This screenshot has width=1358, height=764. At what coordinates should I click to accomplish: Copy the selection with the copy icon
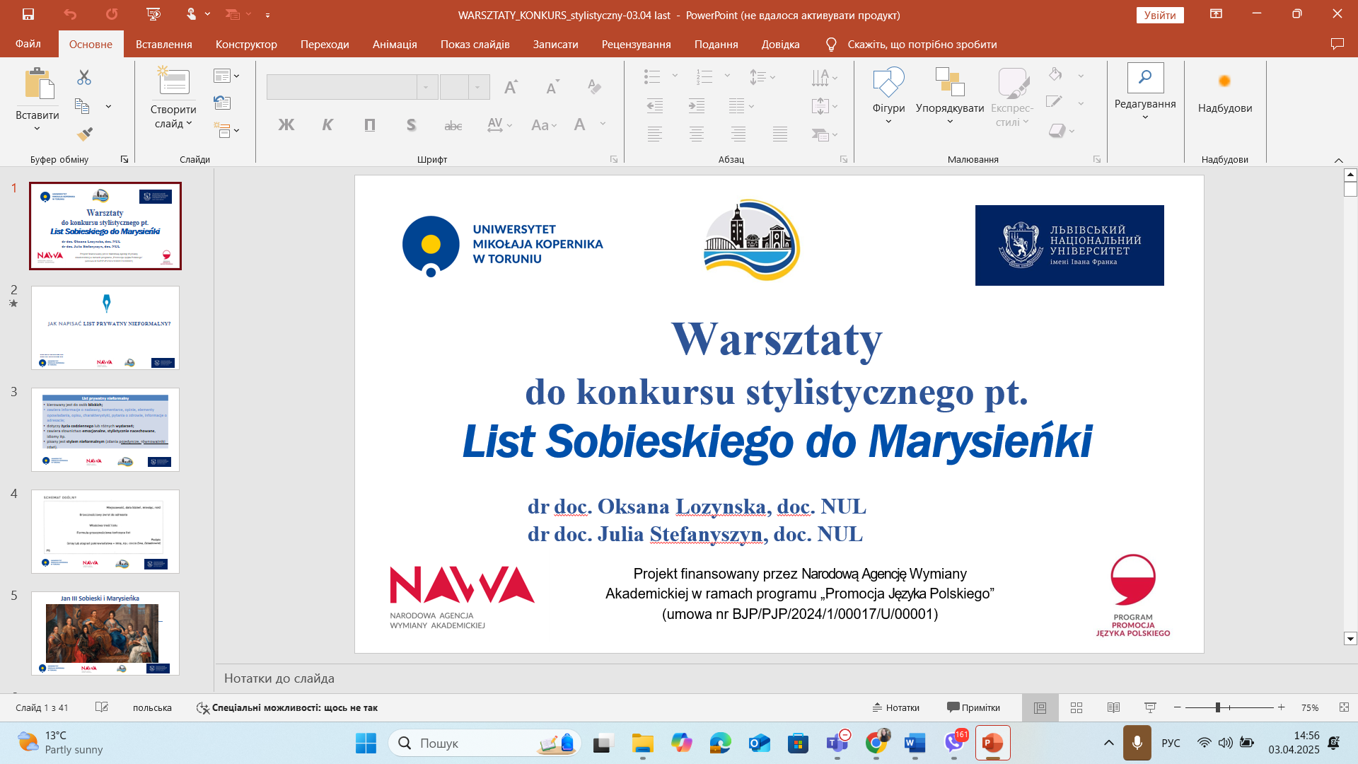(x=83, y=106)
